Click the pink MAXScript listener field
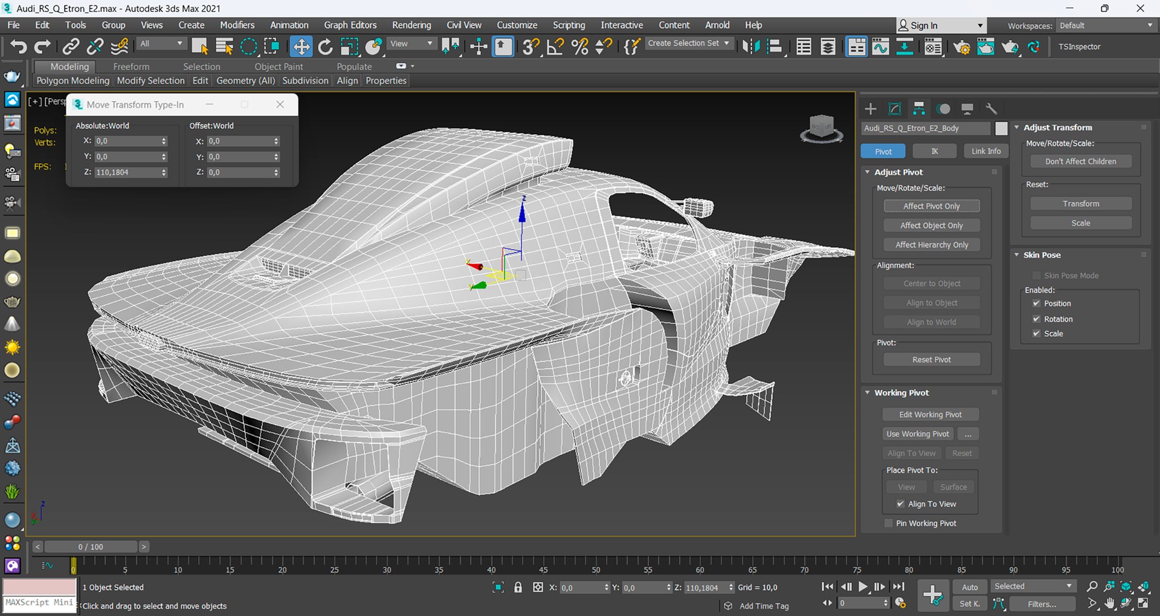The width and height of the screenshot is (1160, 616). pos(40,587)
